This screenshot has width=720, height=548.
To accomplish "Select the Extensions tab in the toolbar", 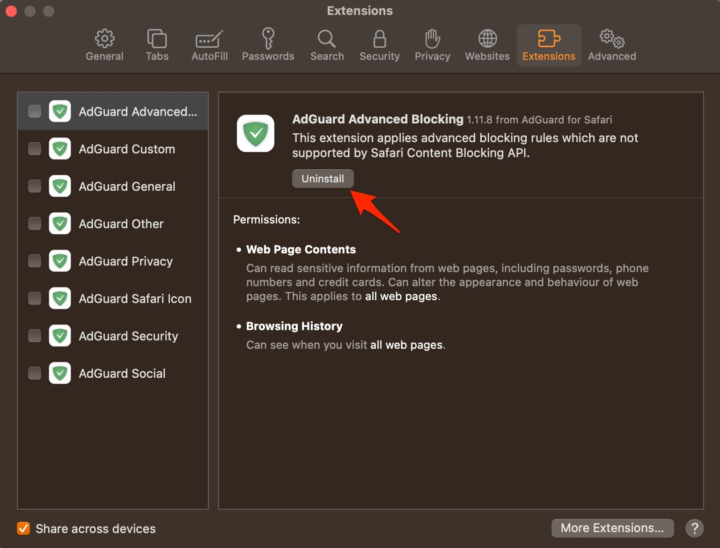I will click(x=548, y=44).
